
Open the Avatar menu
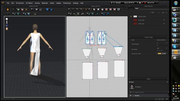point(52,3)
